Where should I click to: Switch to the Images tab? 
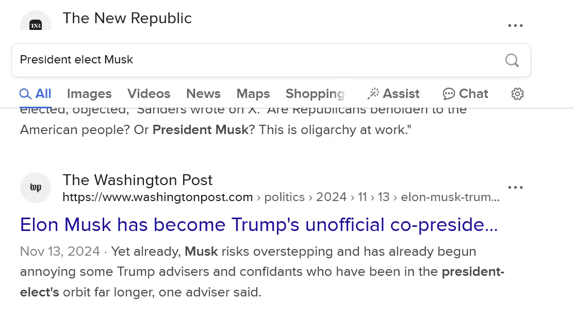[x=89, y=93]
